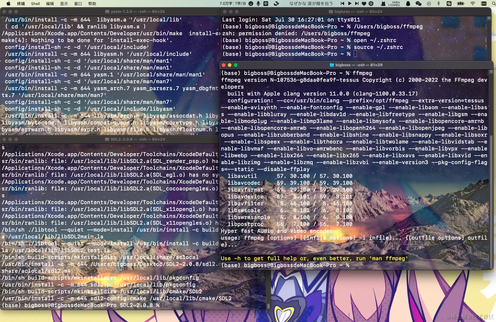Click the 7字/分 typing speed indicator
Screen dimensions: 496x322
point(240,4)
